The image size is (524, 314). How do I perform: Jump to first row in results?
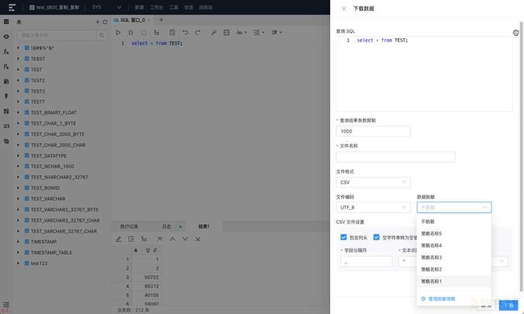[160, 239]
